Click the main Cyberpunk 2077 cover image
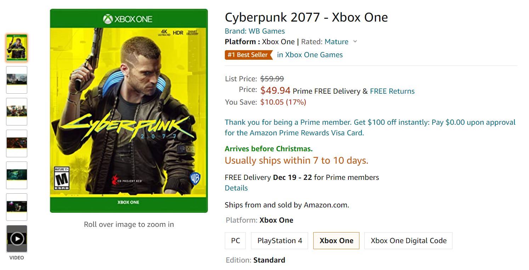This screenshot has height=270, width=529. pos(129,111)
